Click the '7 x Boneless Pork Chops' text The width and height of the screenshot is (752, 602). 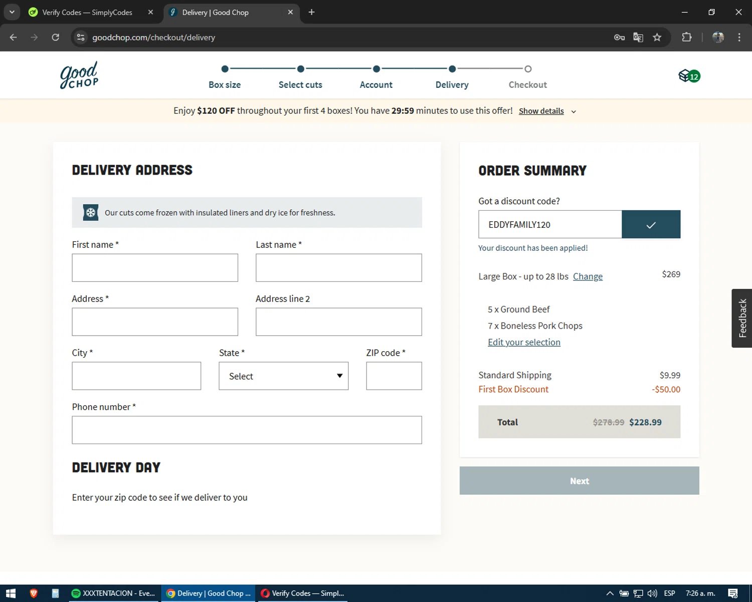pos(535,326)
